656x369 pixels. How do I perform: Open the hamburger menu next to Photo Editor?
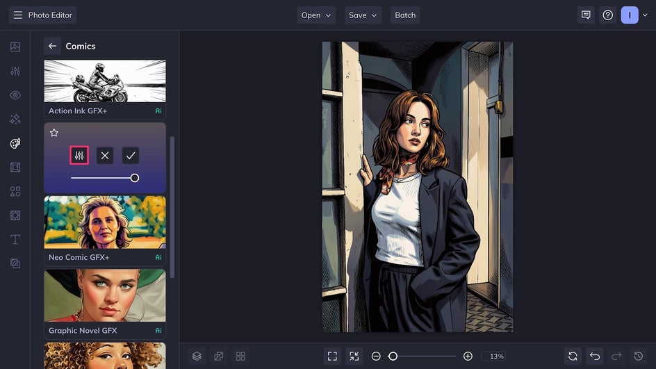coord(17,15)
